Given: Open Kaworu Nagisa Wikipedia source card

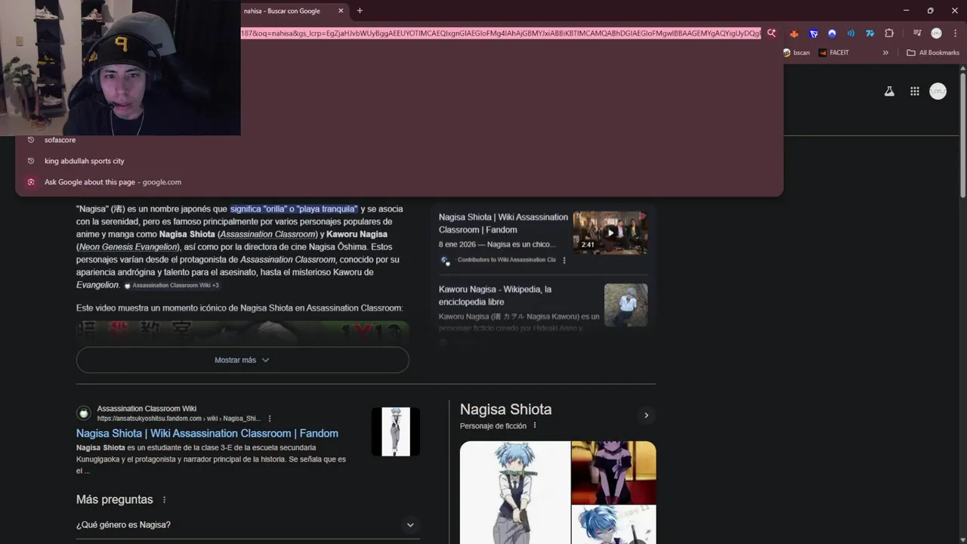Looking at the screenshot, I should pos(495,295).
